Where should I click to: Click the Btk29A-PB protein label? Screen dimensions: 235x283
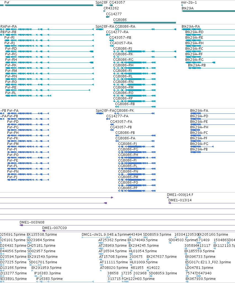[199, 149]
